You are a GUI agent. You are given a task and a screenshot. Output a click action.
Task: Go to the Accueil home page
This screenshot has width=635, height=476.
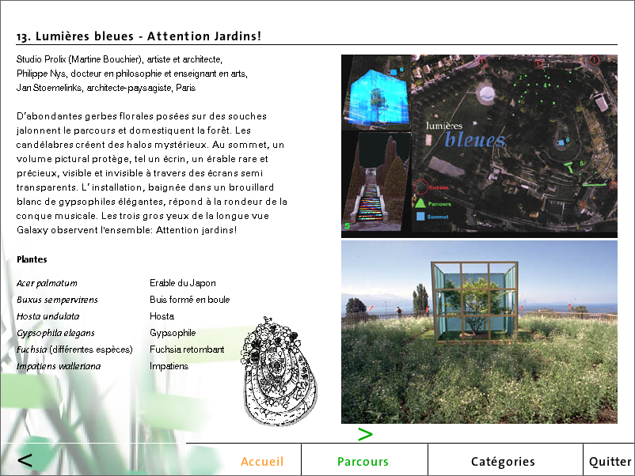tap(262, 462)
